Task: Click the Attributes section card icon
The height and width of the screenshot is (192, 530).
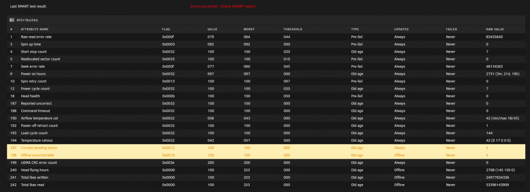Action: [12, 20]
